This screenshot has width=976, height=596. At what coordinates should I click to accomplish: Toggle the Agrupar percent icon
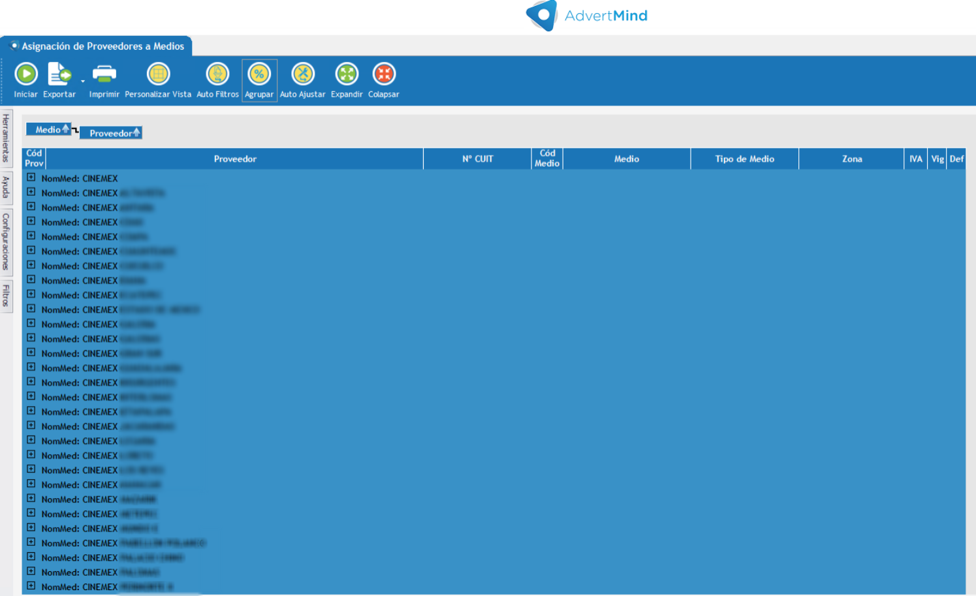(259, 74)
